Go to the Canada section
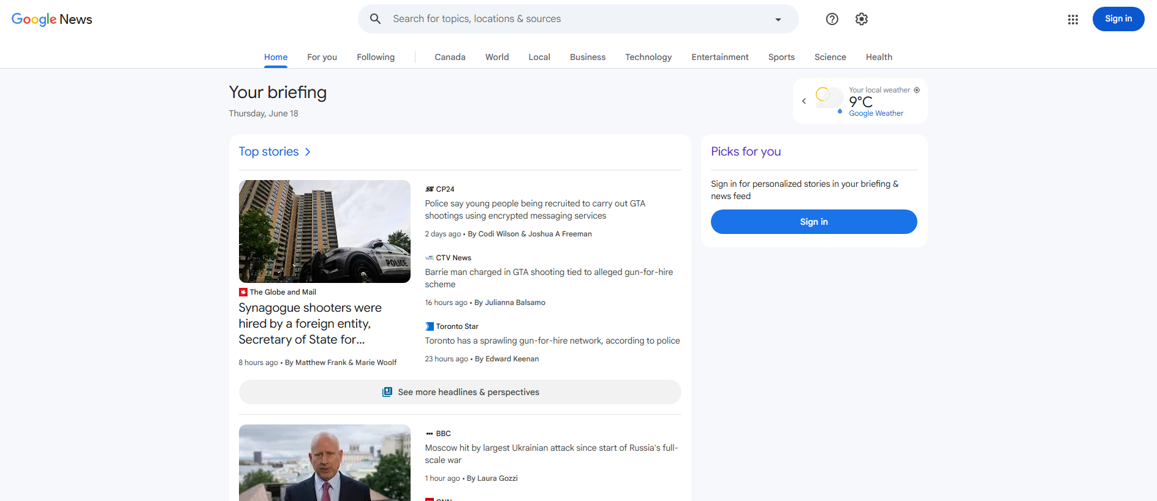 pyautogui.click(x=450, y=57)
